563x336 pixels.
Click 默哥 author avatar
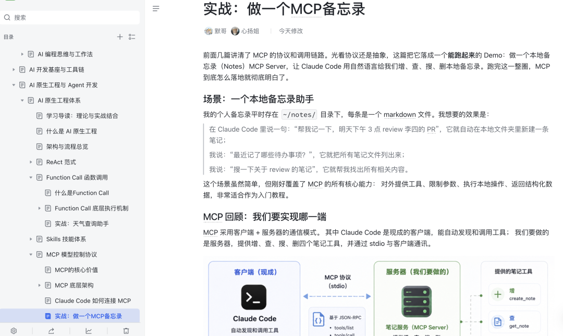(208, 31)
